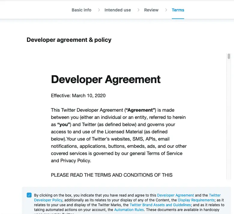The width and height of the screenshot is (234, 214).
Task: Open the Twitter Developer Policy link
Action: click(48, 200)
